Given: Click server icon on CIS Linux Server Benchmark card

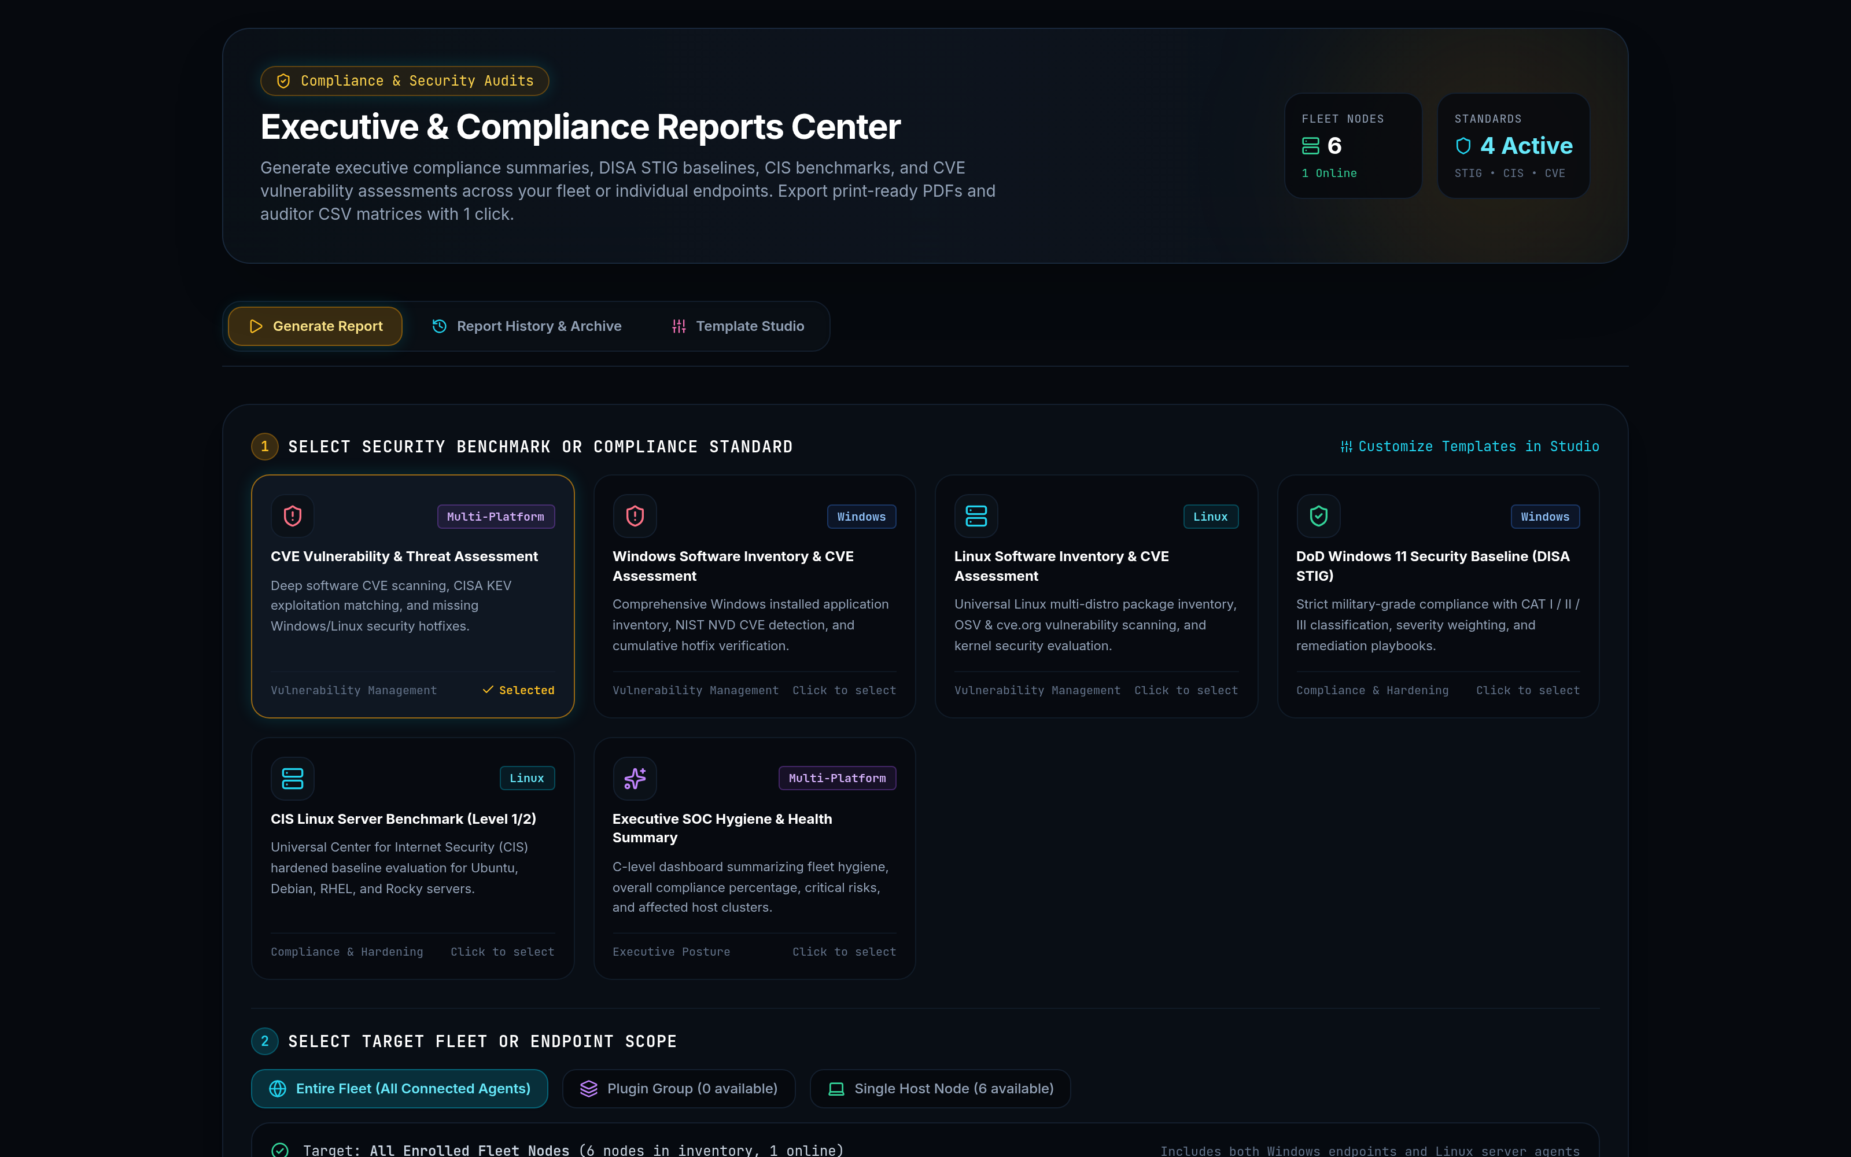Looking at the screenshot, I should [x=292, y=778].
